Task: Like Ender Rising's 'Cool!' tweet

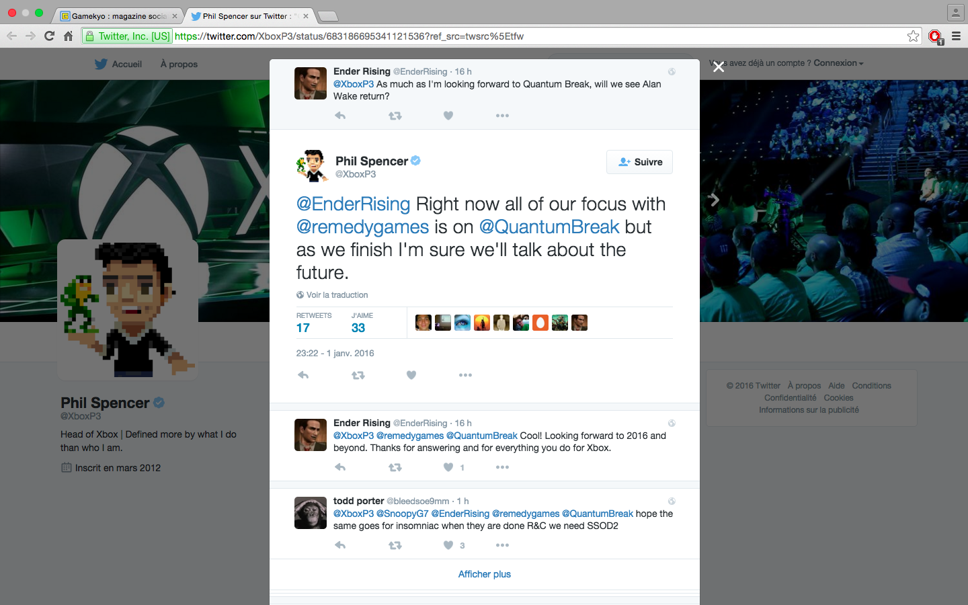Action: coord(448,467)
